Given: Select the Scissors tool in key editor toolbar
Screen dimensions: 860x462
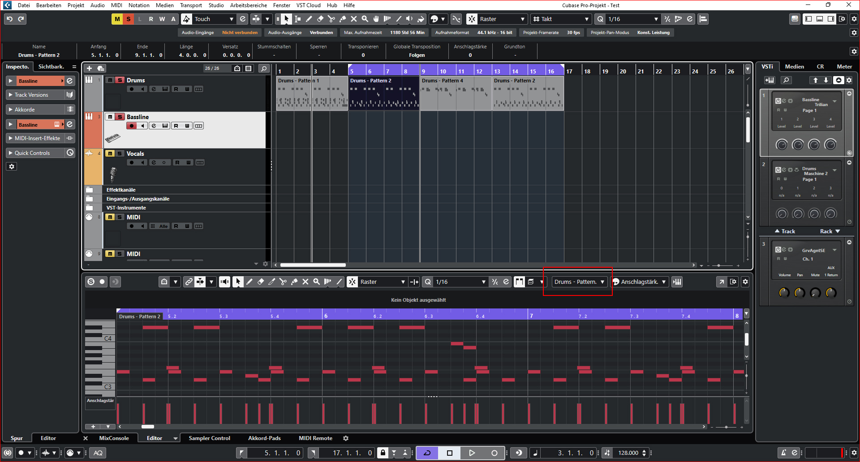Looking at the screenshot, I should coord(283,282).
